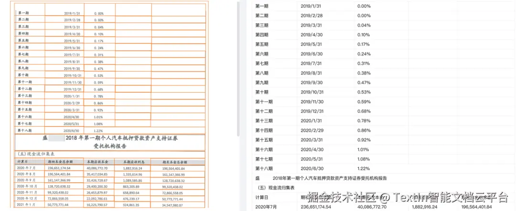Click 1.22% in the right extracted table

click(363, 169)
